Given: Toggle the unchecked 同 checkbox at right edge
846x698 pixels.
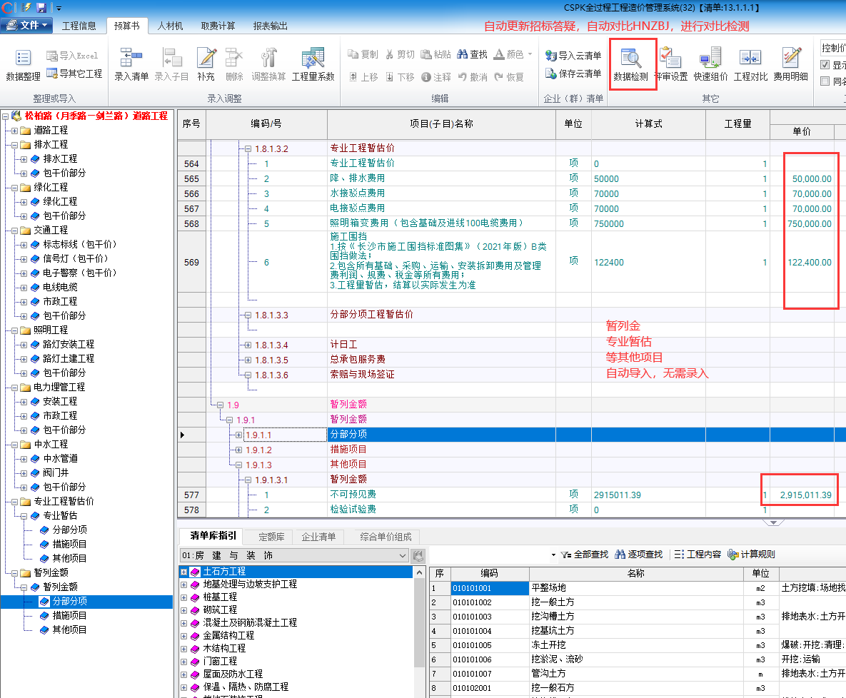Looking at the screenshot, I should (x=825, y=81).
